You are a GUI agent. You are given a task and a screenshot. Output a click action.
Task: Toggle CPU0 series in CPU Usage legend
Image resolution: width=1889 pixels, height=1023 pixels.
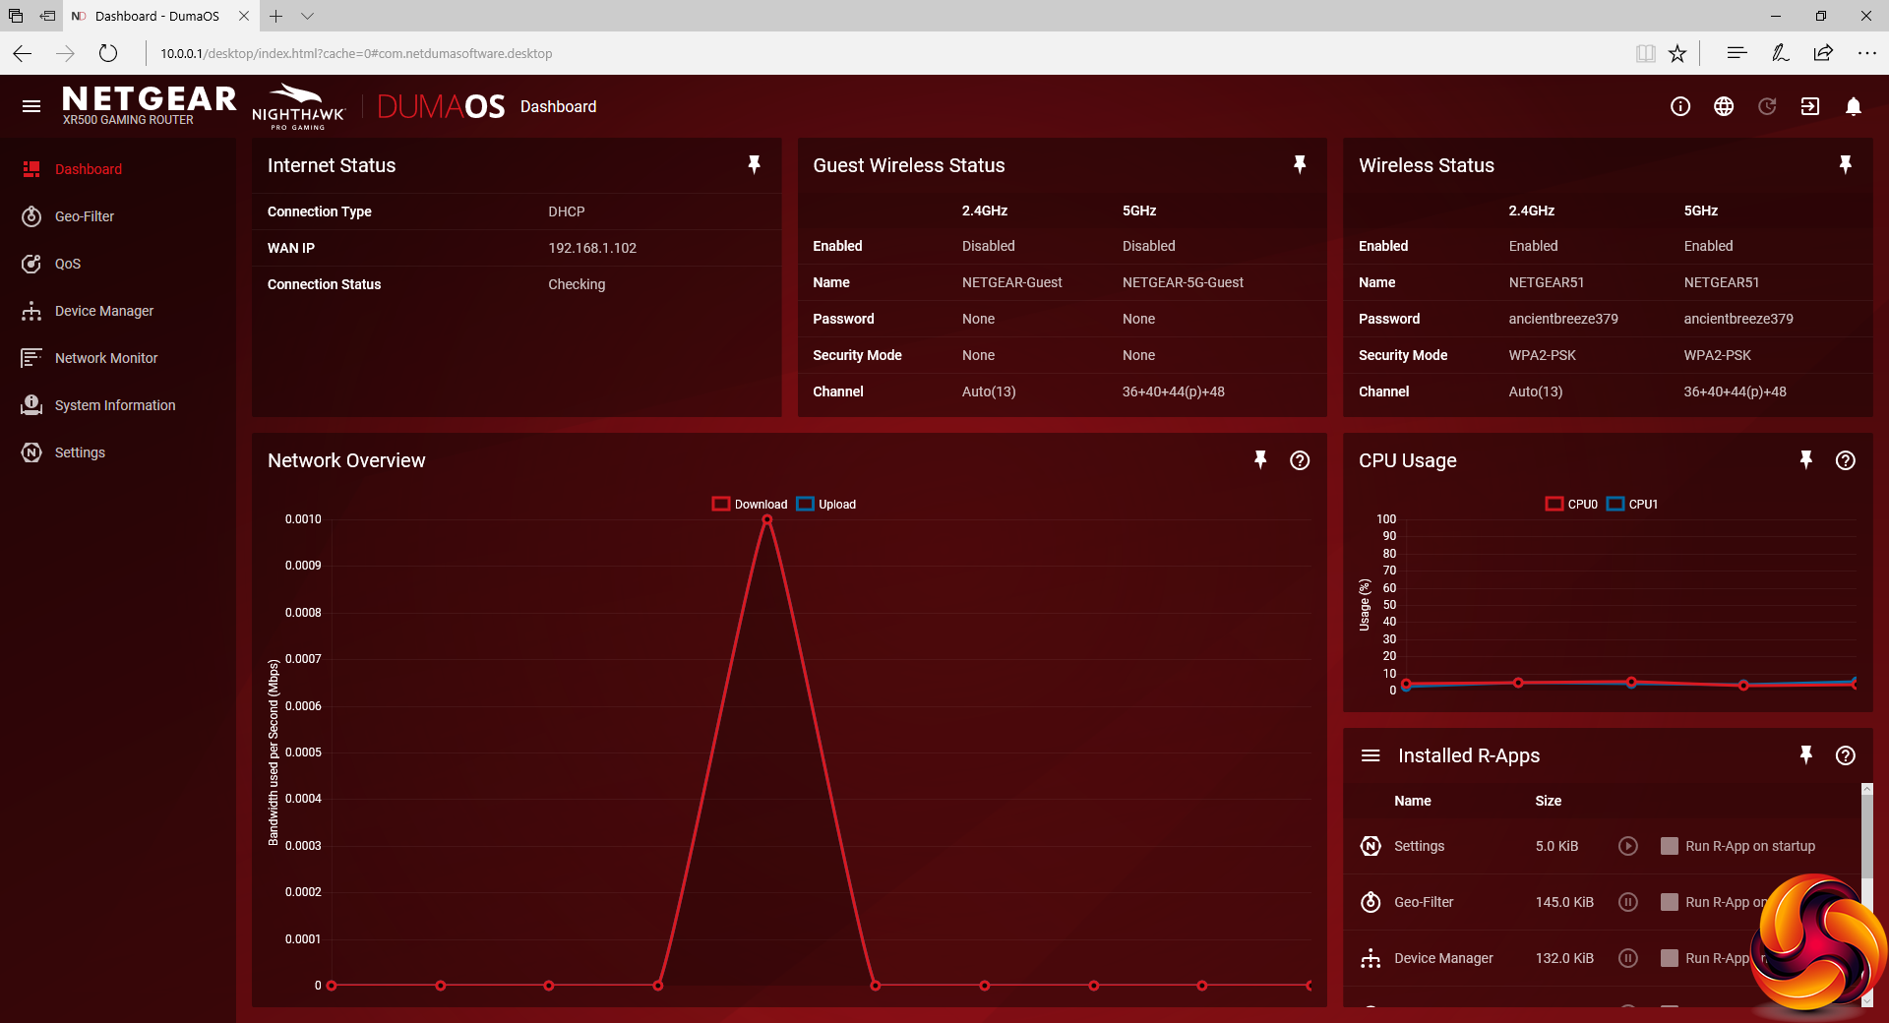(1572, 505)
